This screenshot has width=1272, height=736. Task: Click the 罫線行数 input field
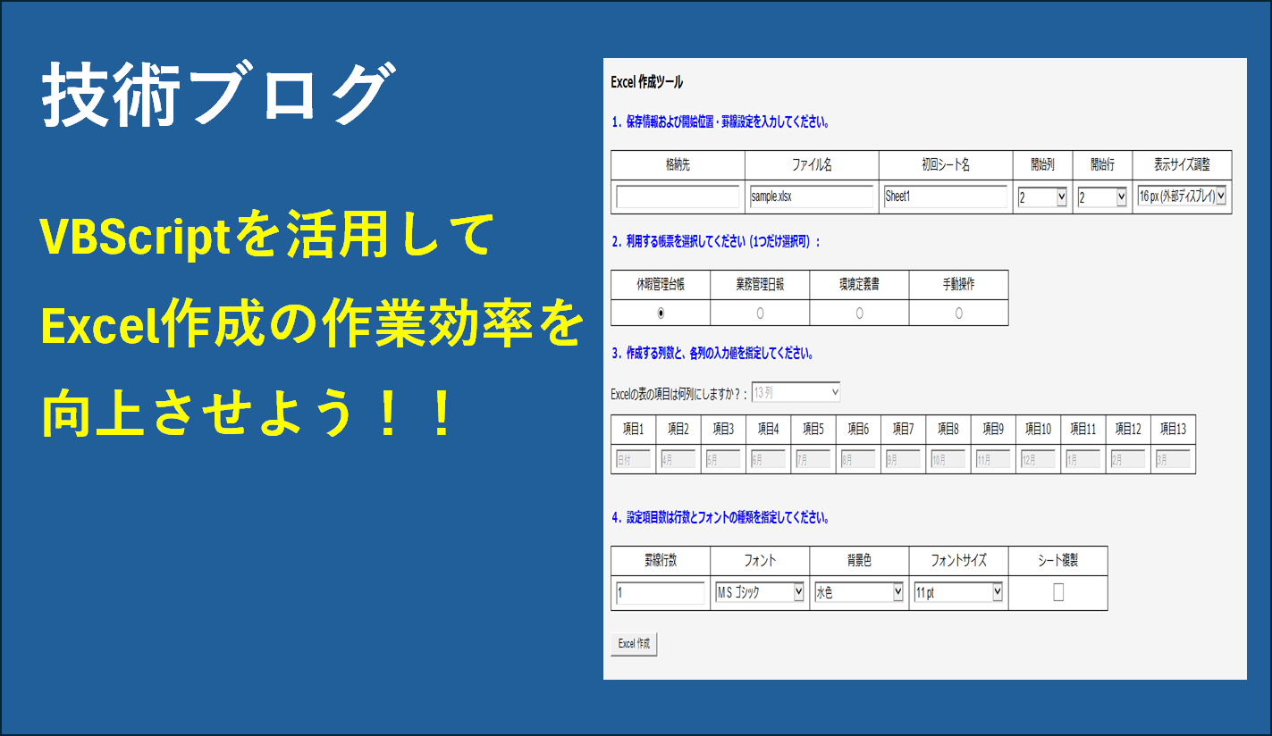click(x=661, y=593)
